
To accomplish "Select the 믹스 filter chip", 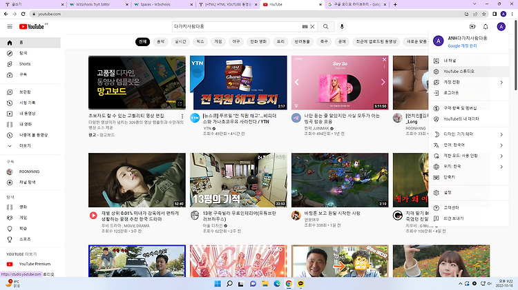I will pos(200,41).
